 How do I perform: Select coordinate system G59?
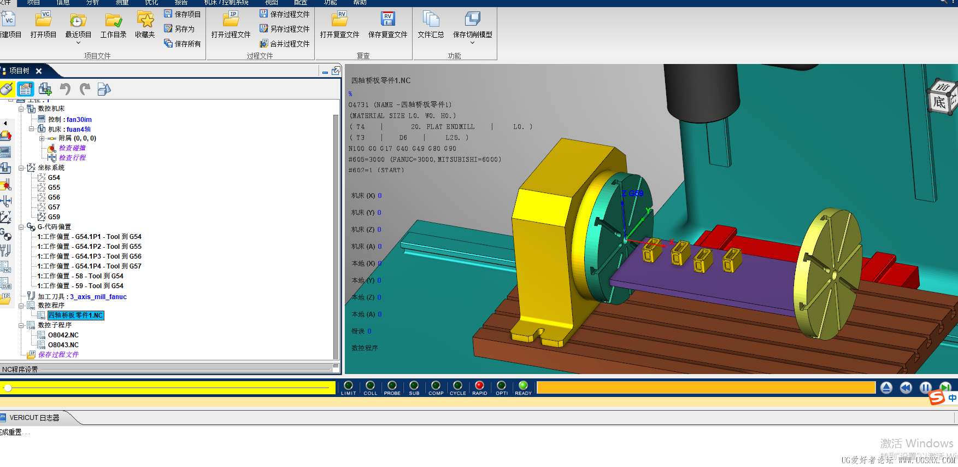point(54,217)
